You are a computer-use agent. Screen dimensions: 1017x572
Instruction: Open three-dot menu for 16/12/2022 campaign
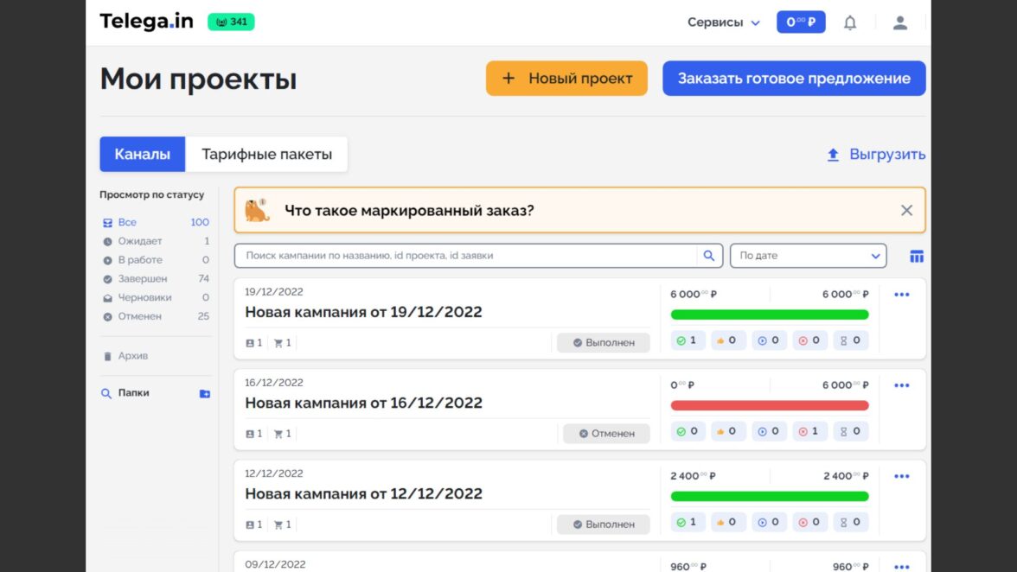point(901,385)
